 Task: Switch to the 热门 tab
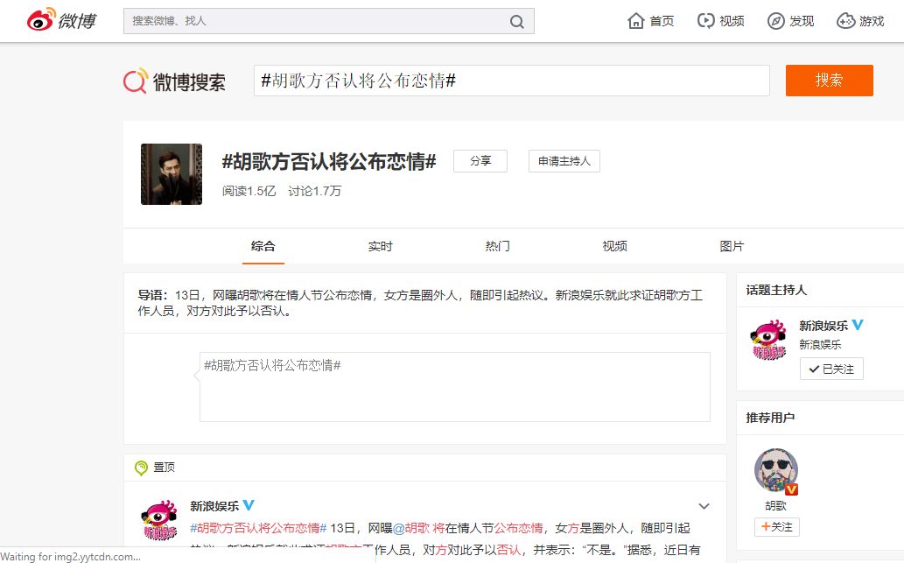tap(497, 246)
